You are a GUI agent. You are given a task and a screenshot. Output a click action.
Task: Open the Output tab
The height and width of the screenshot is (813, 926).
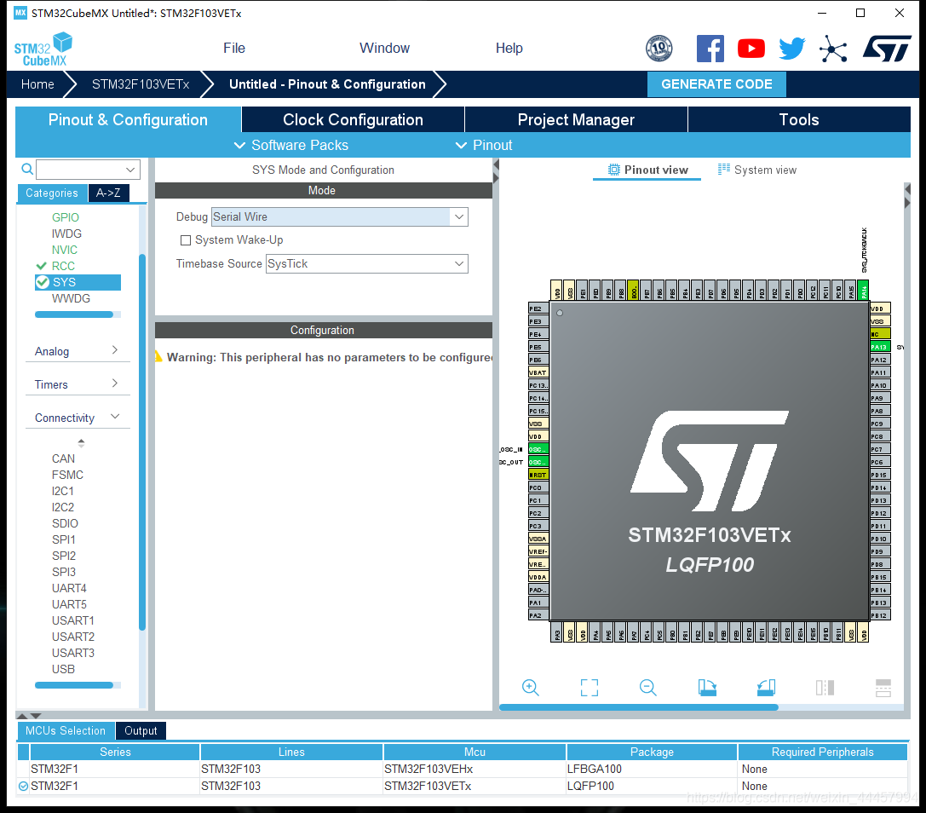click(141, 731)
